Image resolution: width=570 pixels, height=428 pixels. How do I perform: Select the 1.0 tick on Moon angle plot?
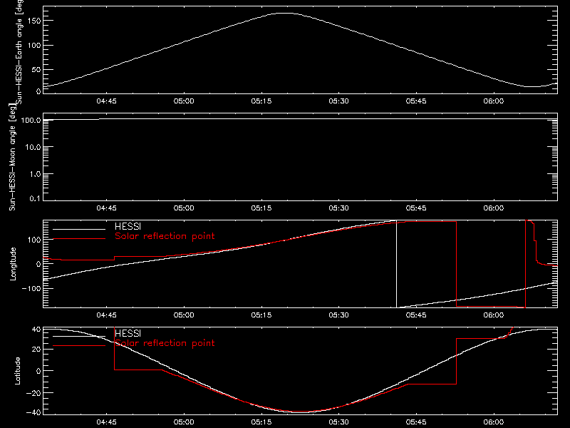[x=35, y=174]
